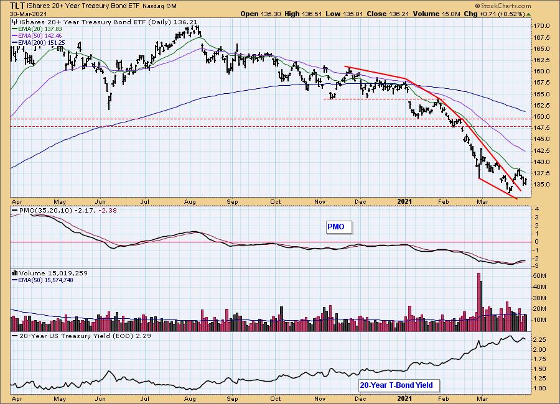
Task: Click the 2.25 yield axis label
Action: tap(539, 340)
